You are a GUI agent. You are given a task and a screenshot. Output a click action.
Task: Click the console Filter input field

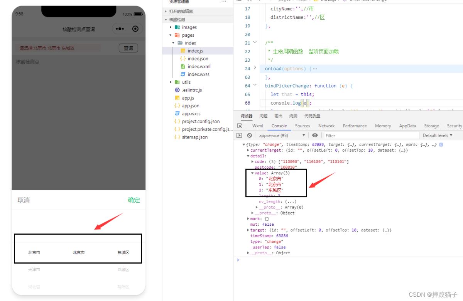click(x=370, y=135)
